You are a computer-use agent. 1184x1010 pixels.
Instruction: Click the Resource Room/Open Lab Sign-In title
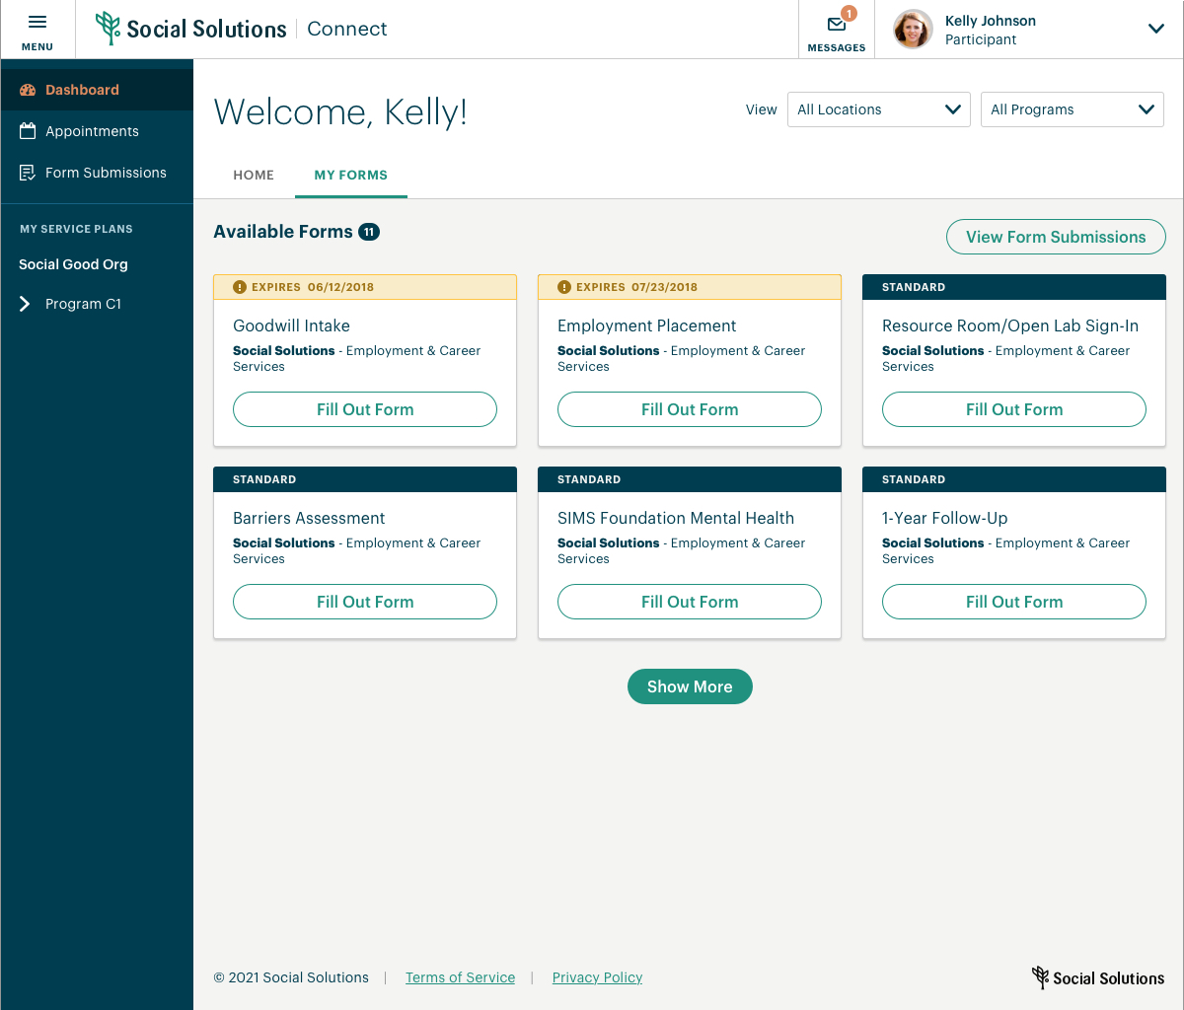pos(1010,325)
